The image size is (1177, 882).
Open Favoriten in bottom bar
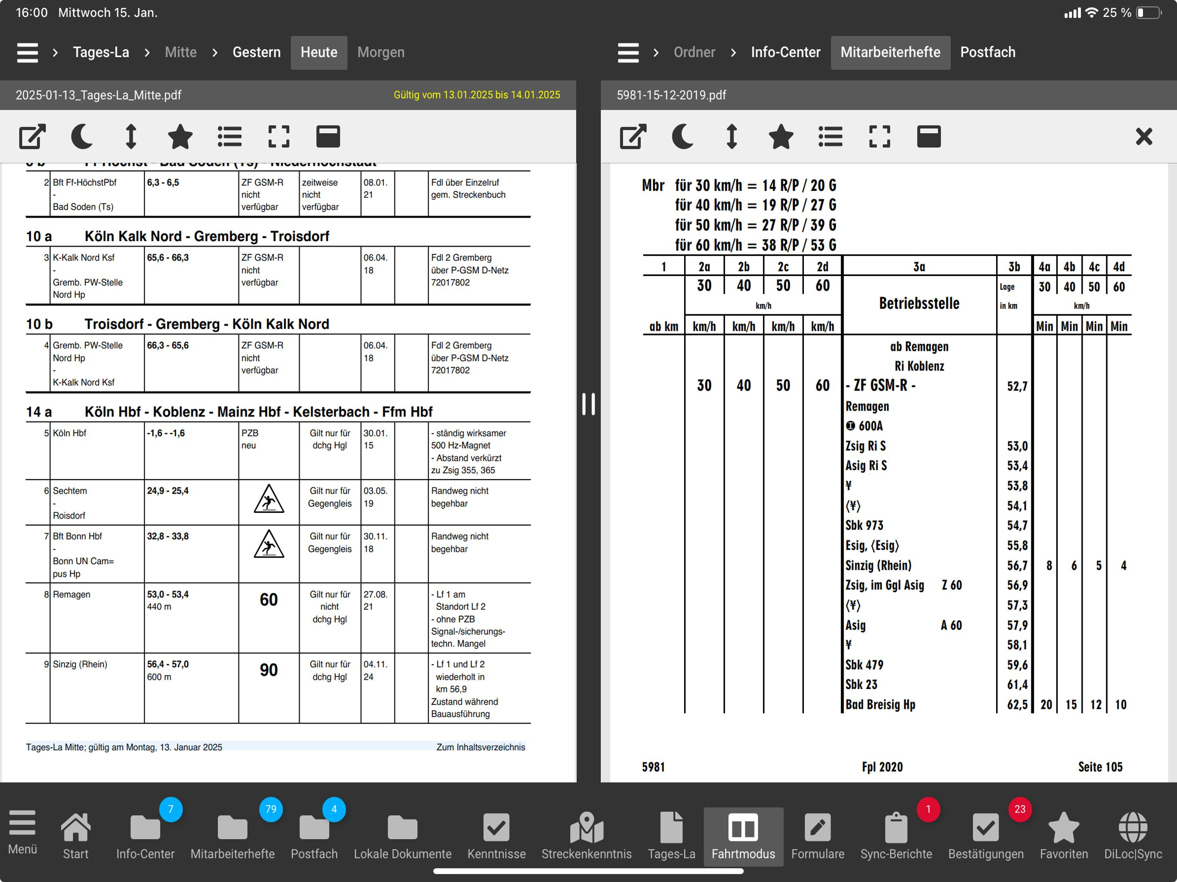pos(1064,836)
